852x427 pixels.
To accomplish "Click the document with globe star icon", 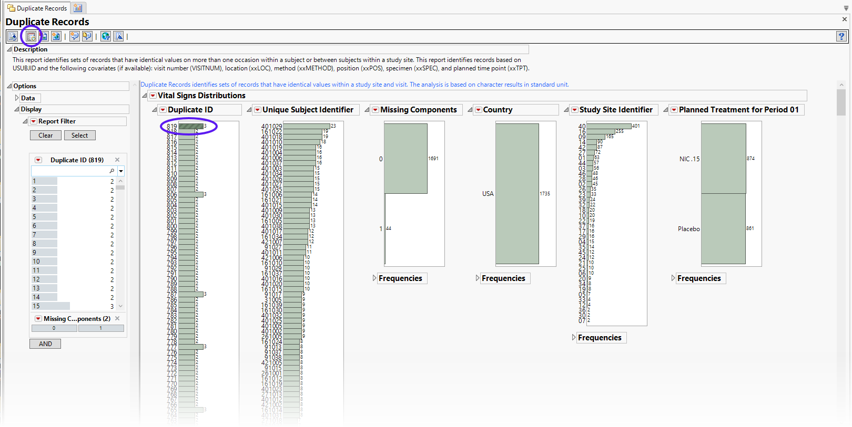I will click(56, 36).
